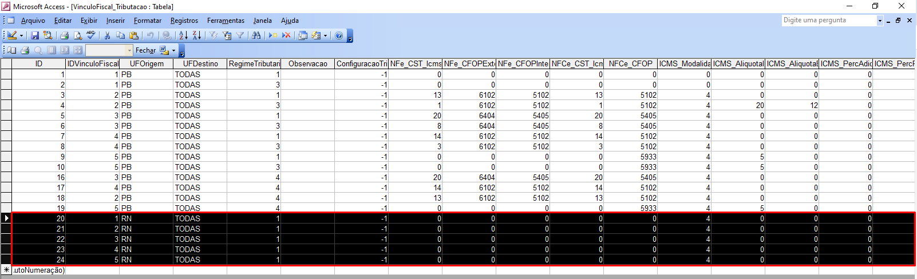Click the UFOrigem column header
The width and height of the screenshot is (917, 279).
pos(147,63)
